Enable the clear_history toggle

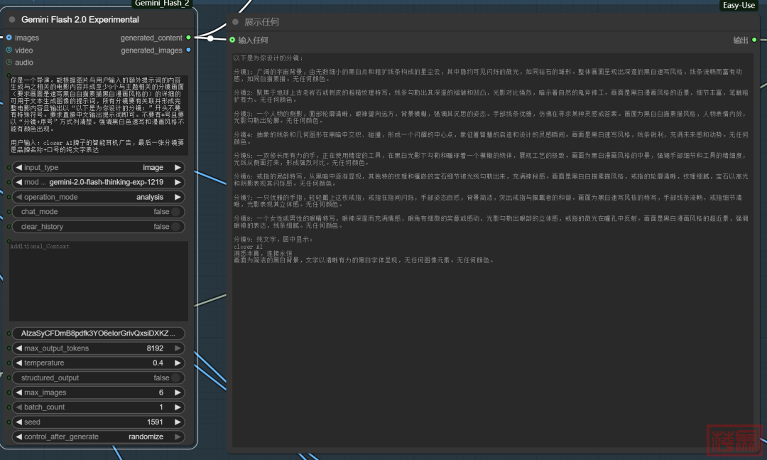(x=175, y=227)
